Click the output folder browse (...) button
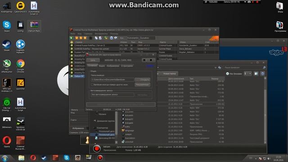This screenshot has width=288, height=162. (137, 80)
